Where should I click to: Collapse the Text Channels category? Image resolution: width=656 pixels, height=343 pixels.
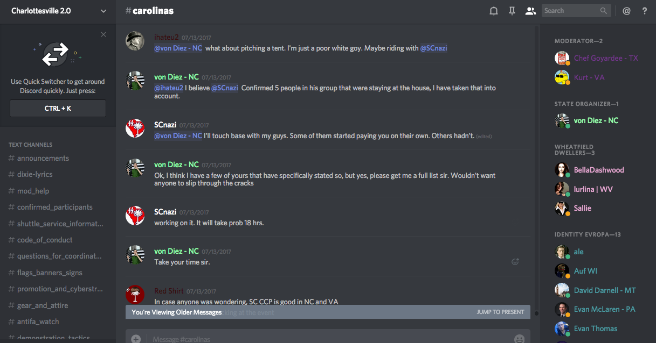31,145
